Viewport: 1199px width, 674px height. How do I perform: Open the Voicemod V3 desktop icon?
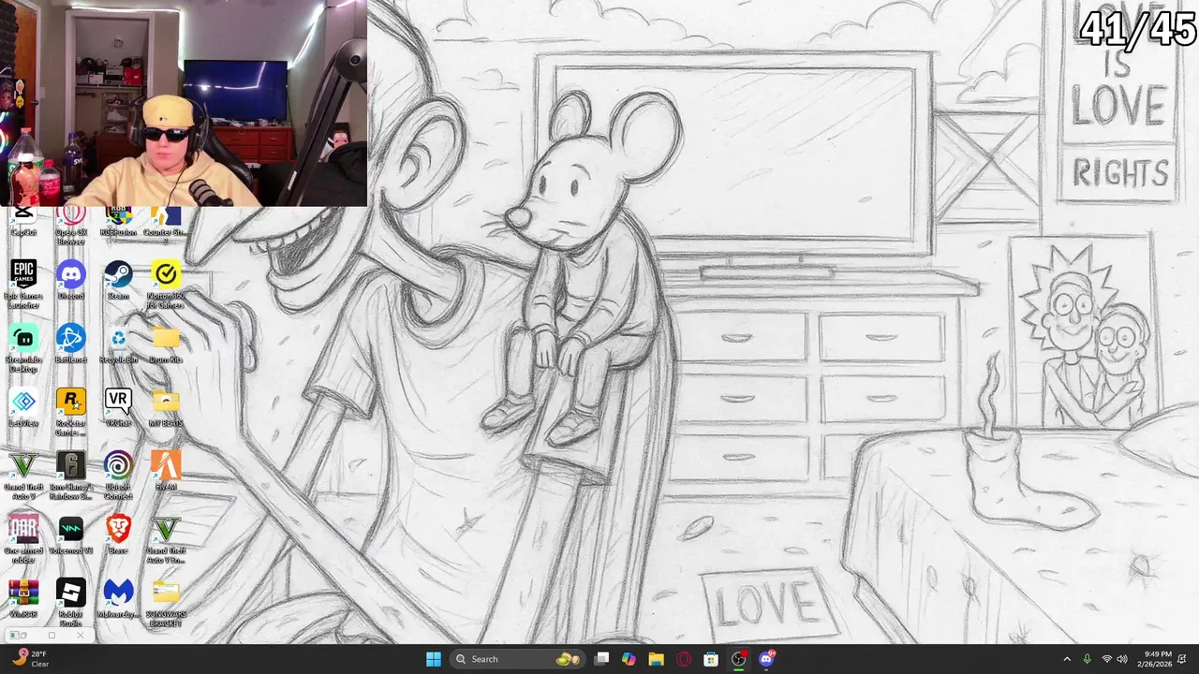point(70,535)
